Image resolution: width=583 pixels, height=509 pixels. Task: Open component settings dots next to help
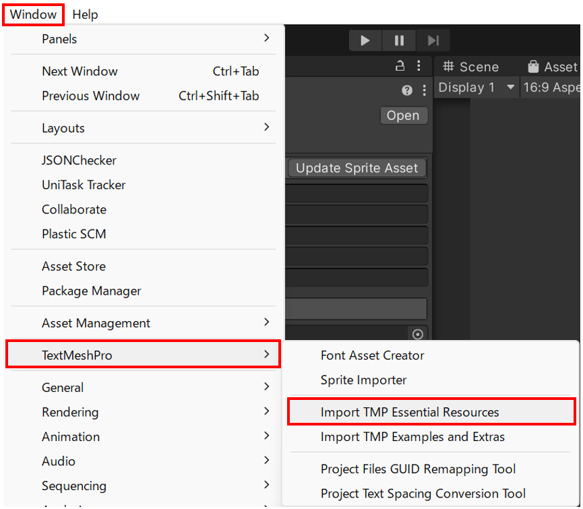pos(424,90)
